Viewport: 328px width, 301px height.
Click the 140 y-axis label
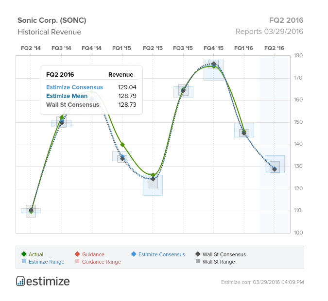click(x=298, y=144)
